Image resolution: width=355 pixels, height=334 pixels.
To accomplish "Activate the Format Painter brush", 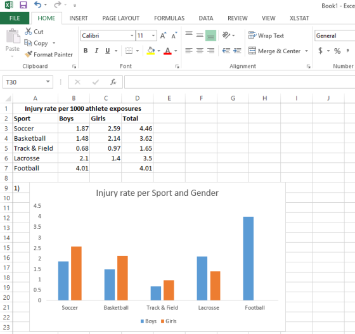I will pos(29,54).
